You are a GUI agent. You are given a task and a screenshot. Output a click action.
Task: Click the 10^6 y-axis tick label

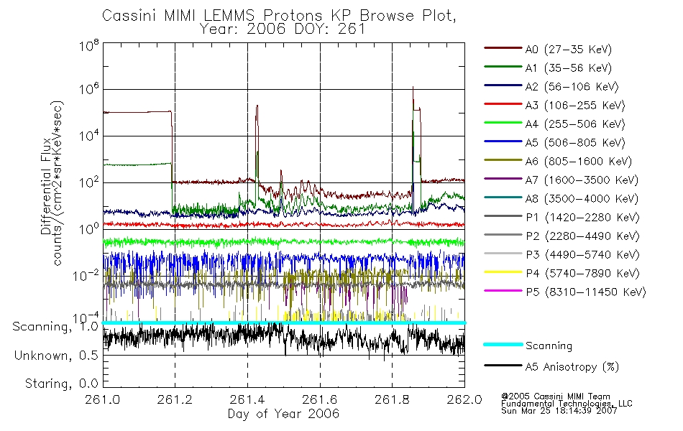click(x=89, y=90)
